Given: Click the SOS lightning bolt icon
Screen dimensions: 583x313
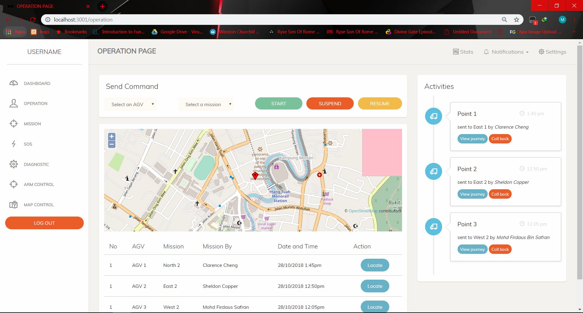Looking at the screenshot, I should click(14, 144).
